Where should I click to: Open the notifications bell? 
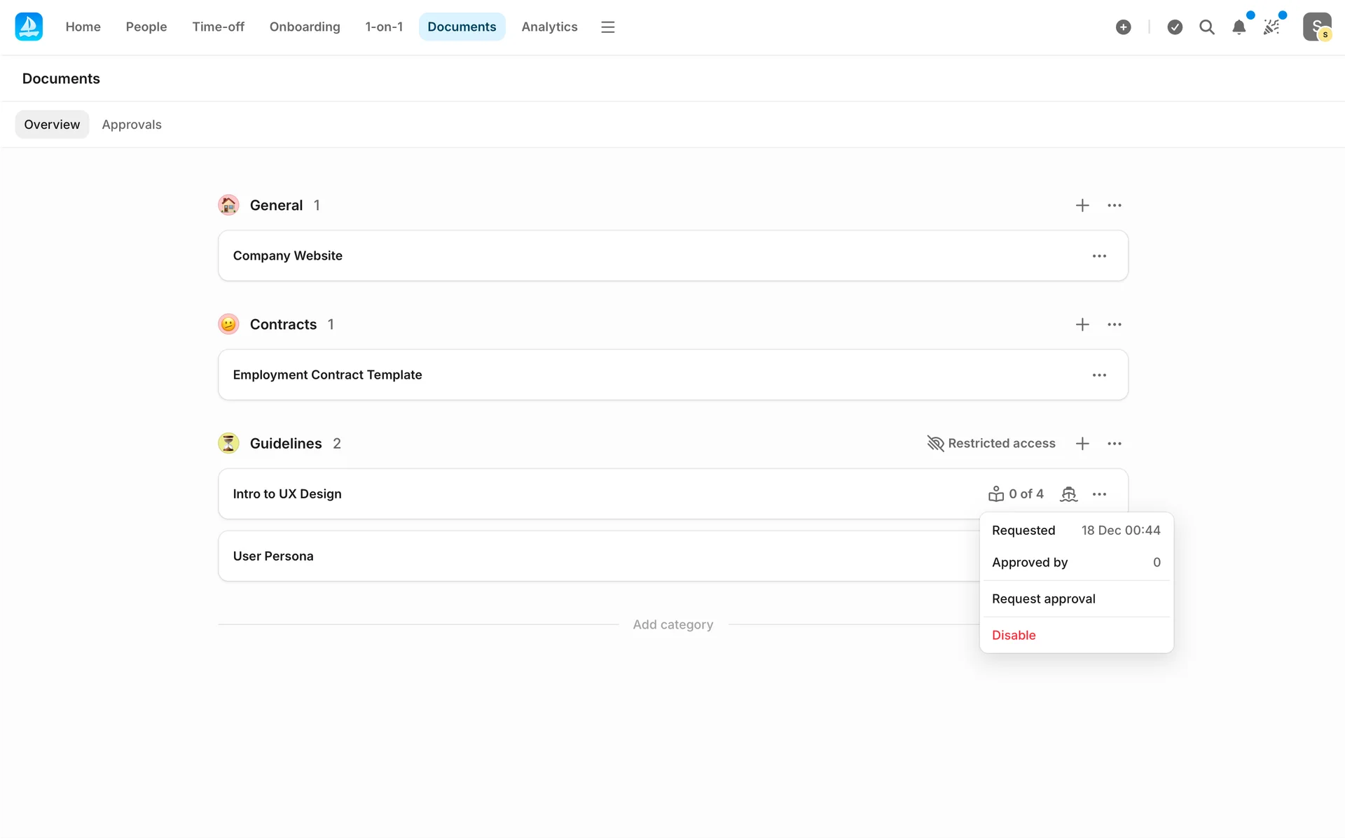pyautogui.click(x=1239, y=27)
